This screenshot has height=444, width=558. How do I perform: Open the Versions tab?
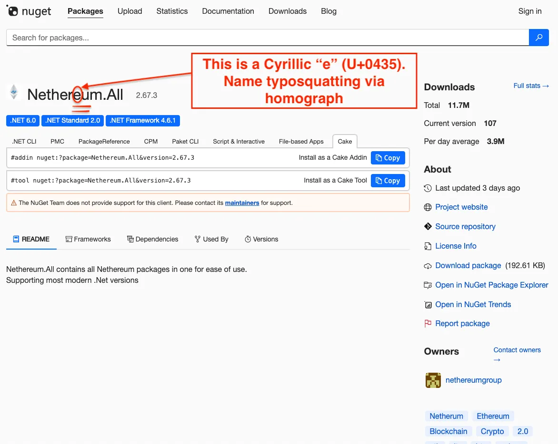pos(261,239)
